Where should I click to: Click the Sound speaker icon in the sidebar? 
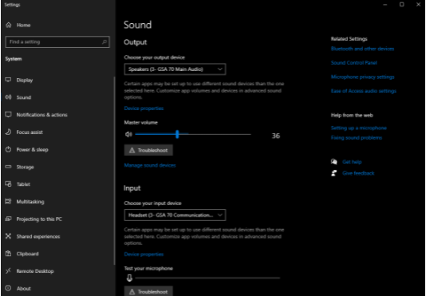coord(9,97)
